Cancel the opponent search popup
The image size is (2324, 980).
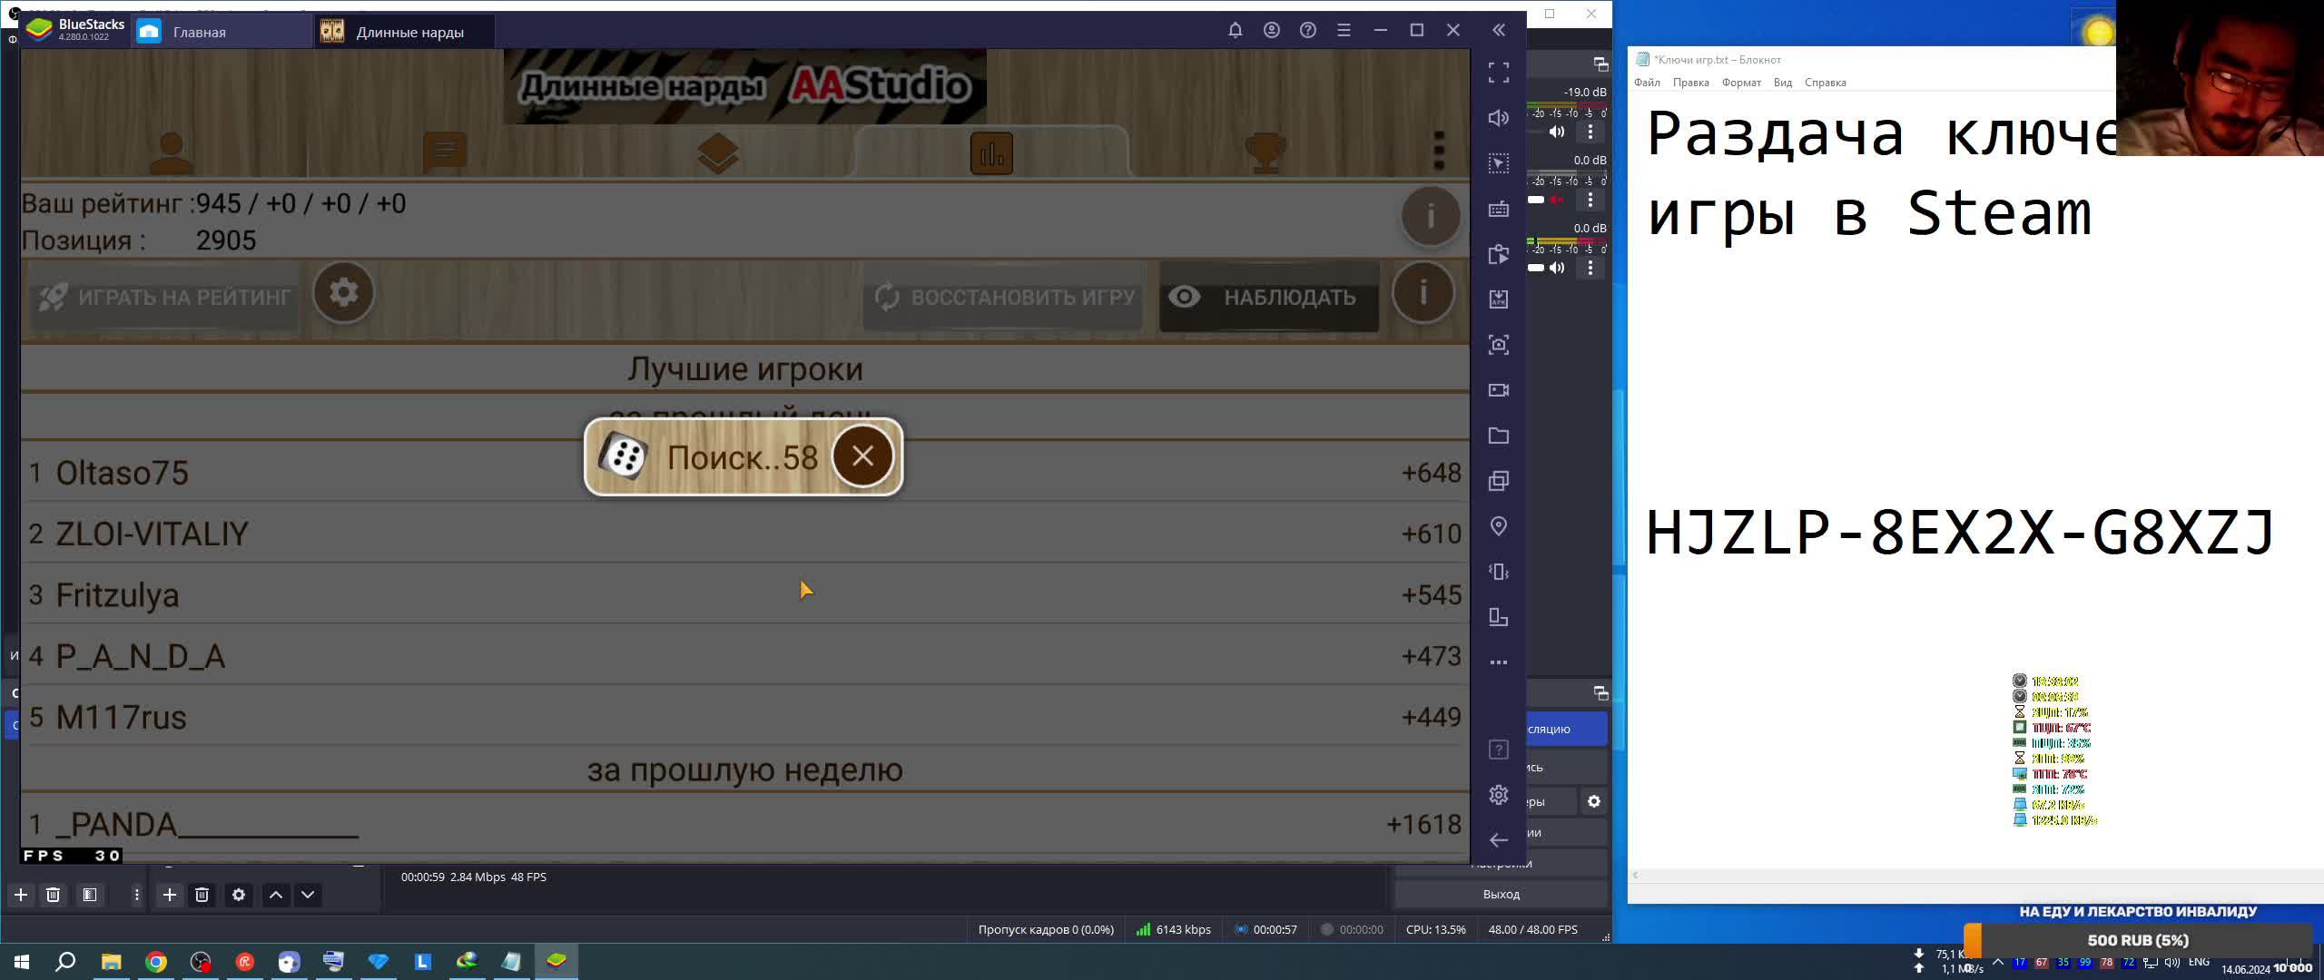point(862,456)
